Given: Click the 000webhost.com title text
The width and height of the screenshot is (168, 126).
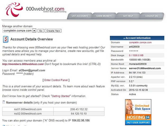Looking at the screenshot, I should pyautogui.click(x=45, y=9).
